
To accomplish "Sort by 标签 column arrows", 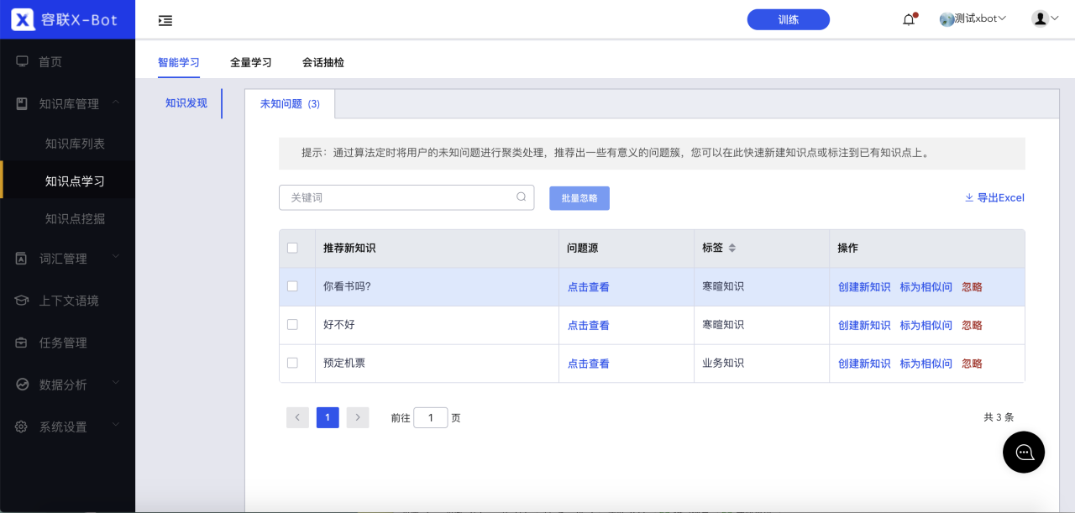I will [x=732, y=249].
